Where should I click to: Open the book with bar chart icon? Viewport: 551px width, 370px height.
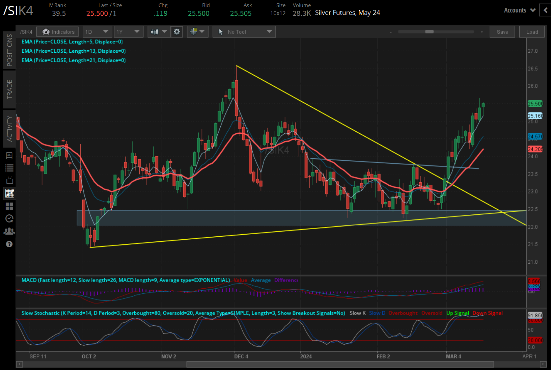point(9,156)
